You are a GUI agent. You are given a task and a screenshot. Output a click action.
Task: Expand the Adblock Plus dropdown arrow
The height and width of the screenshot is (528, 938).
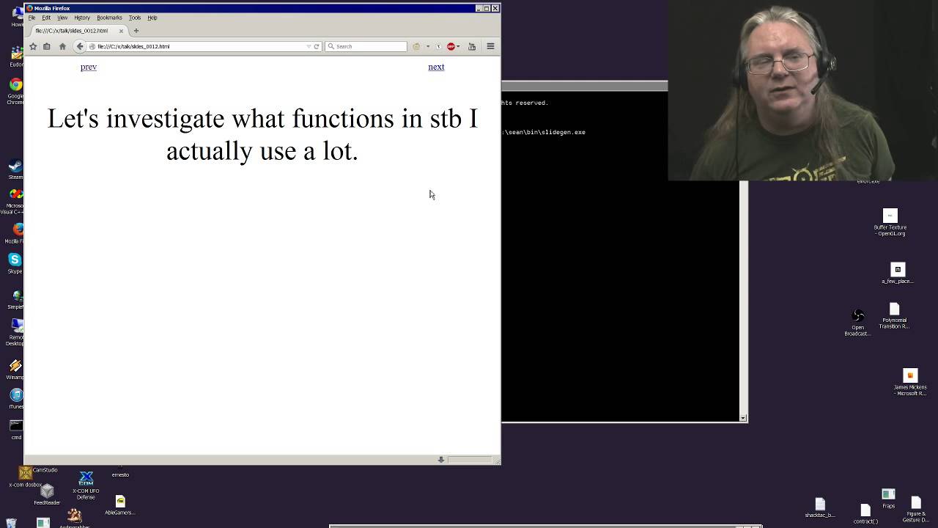point(458,46)
